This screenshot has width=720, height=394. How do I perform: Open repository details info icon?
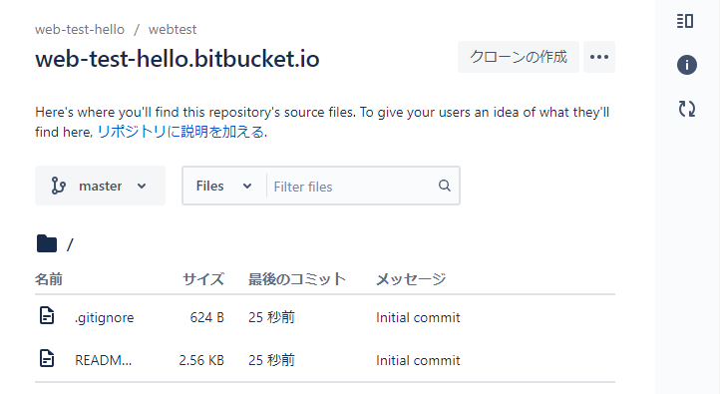coord(686,65)
